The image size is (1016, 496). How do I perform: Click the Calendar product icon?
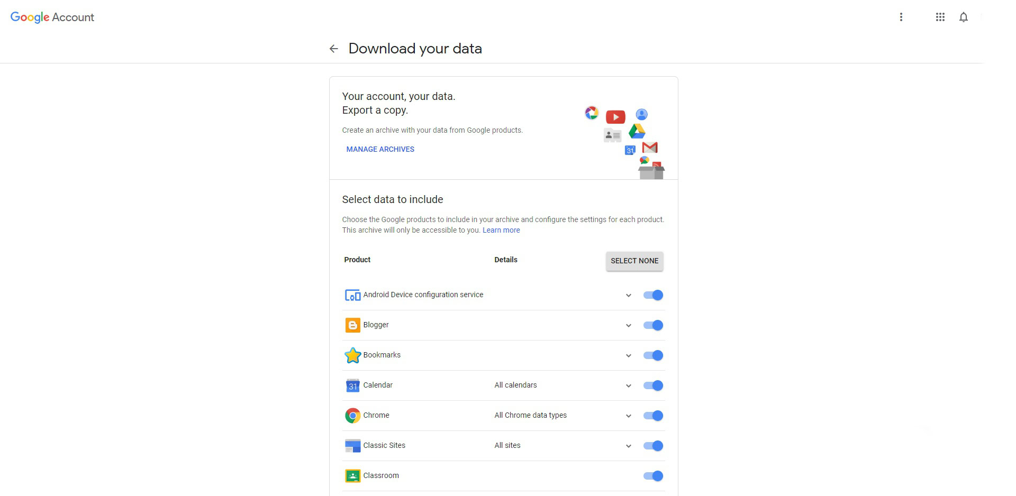[352, 385]
